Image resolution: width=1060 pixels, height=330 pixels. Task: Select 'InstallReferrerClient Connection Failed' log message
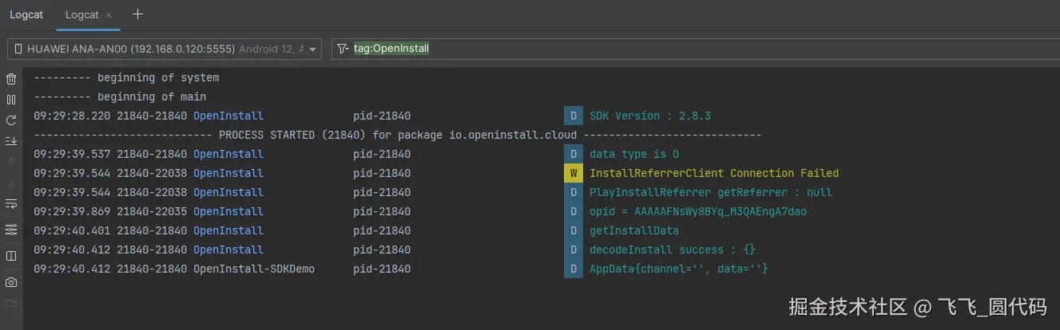point(714,173)
